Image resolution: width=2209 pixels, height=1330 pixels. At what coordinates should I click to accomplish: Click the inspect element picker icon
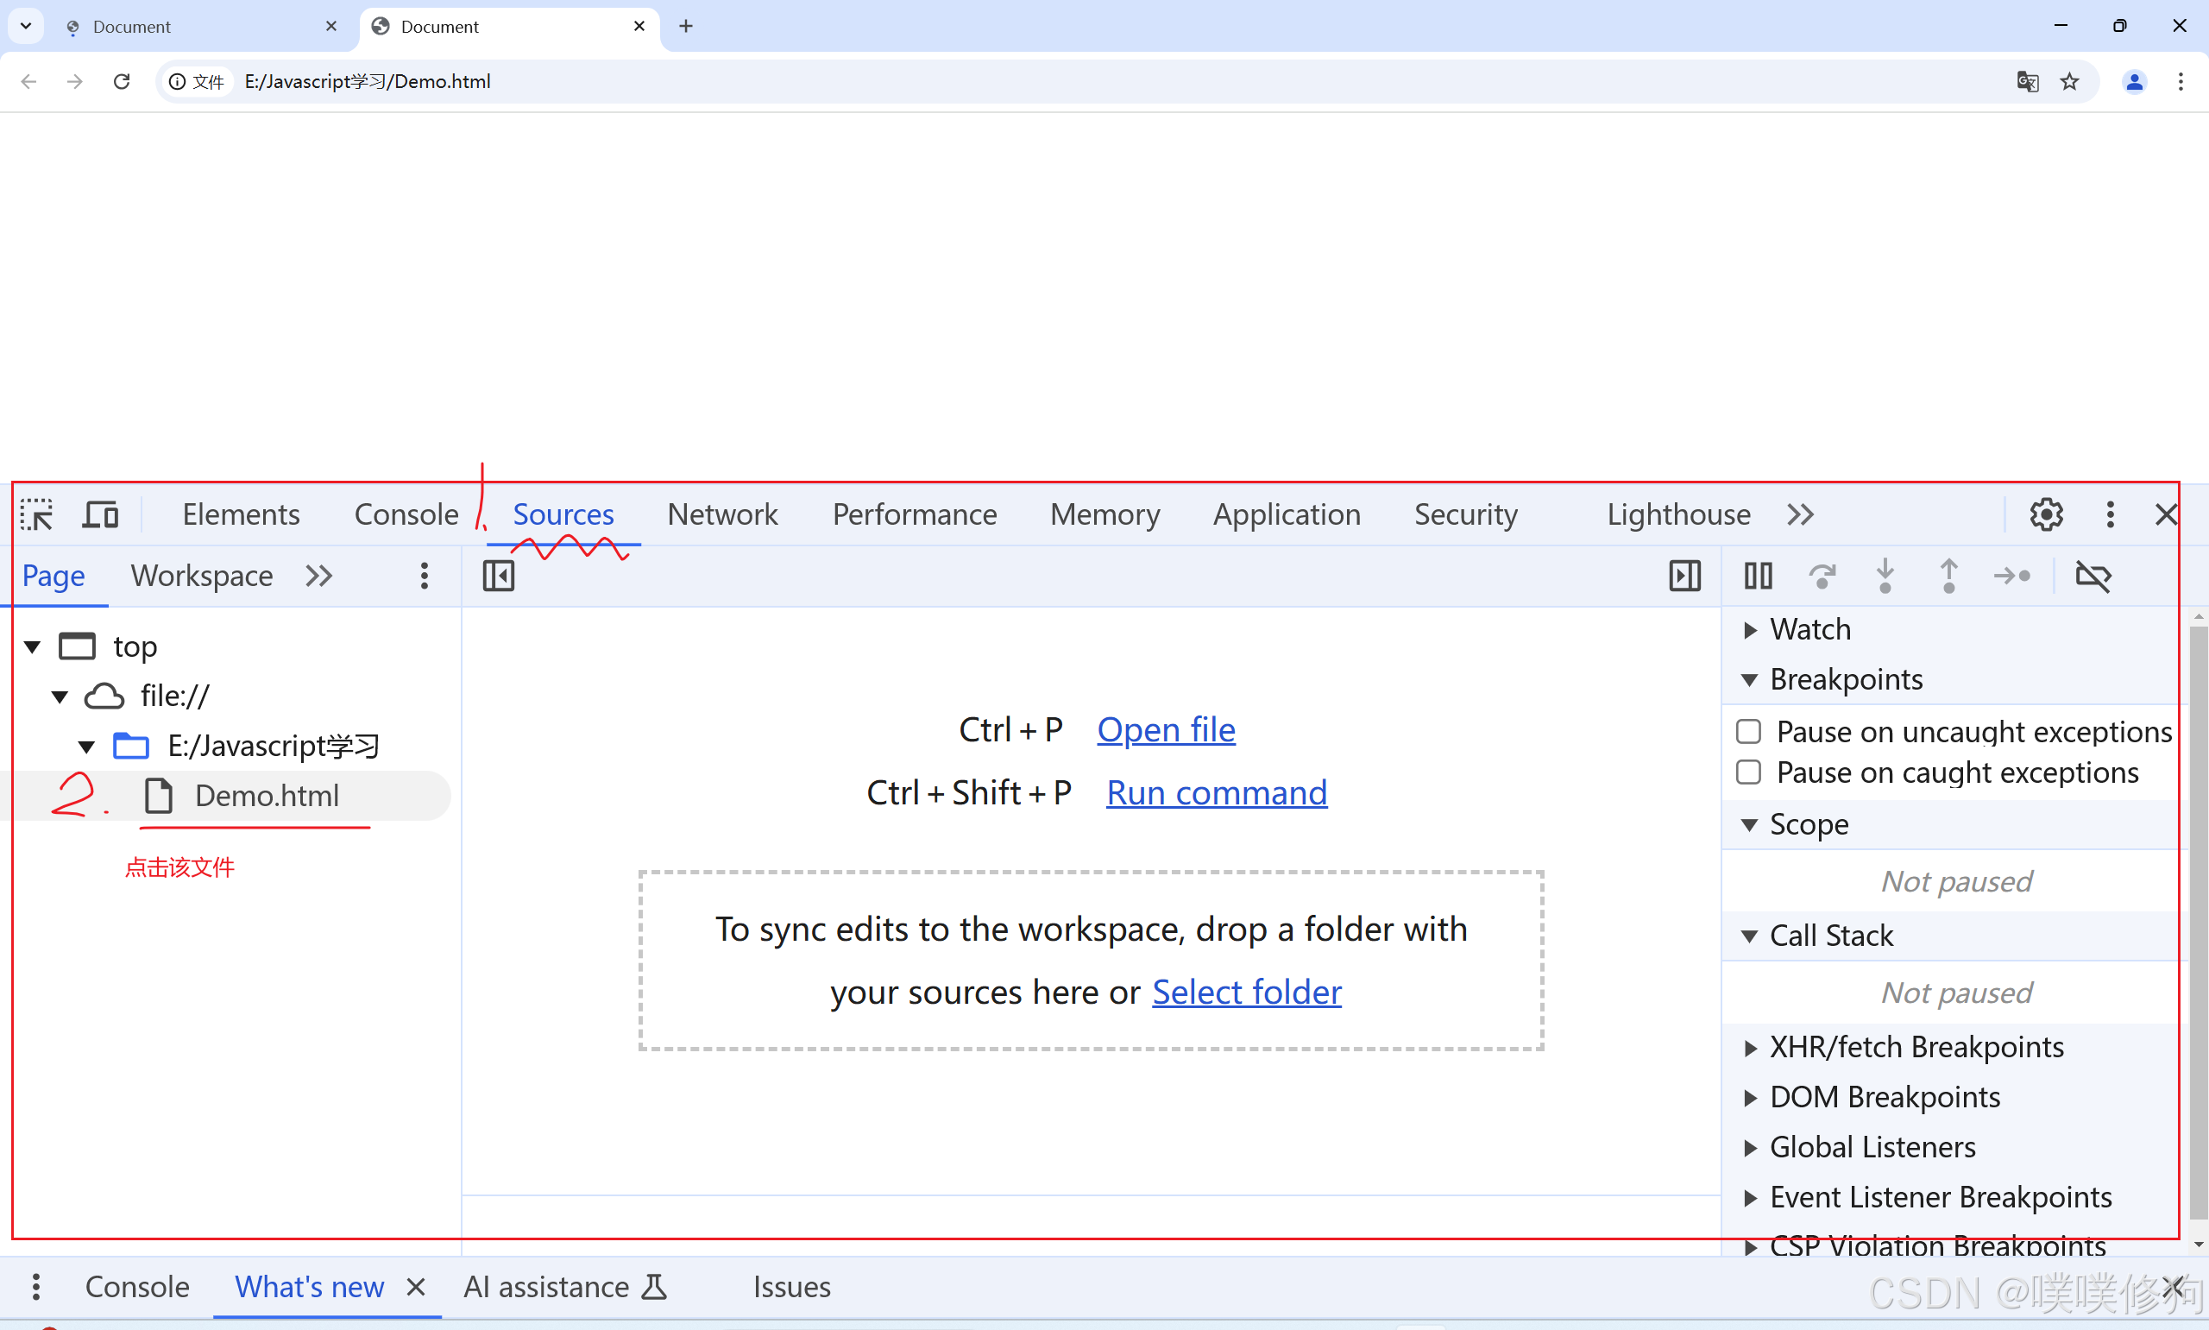point(37,514)
